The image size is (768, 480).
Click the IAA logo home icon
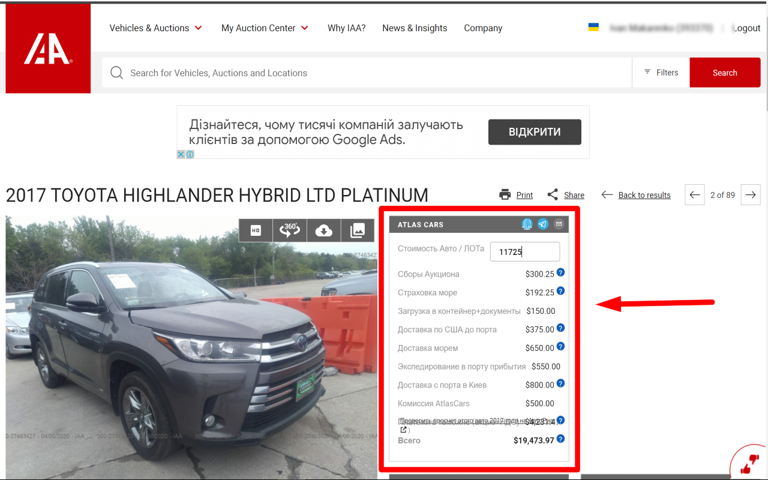48,49
